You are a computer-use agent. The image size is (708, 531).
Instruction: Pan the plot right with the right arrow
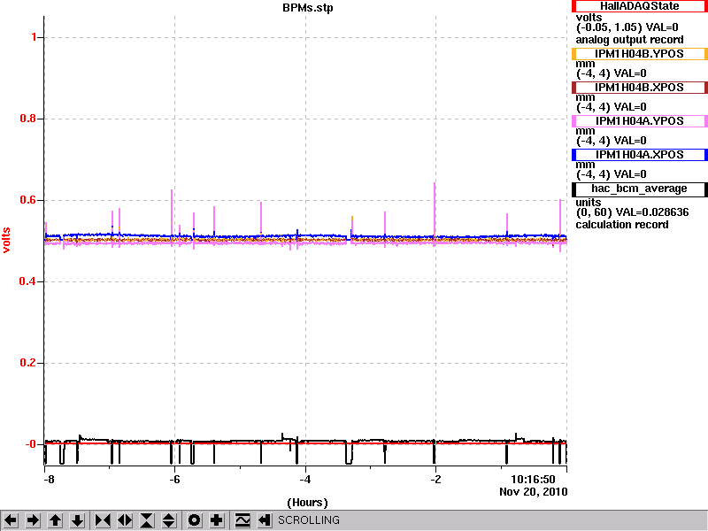click(33, 520)
